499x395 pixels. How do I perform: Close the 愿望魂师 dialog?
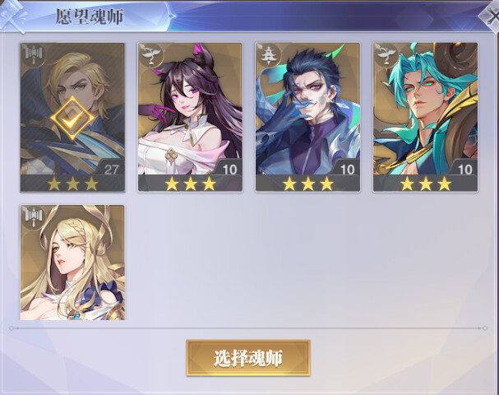pyautogui.click(x=491, y=17)
